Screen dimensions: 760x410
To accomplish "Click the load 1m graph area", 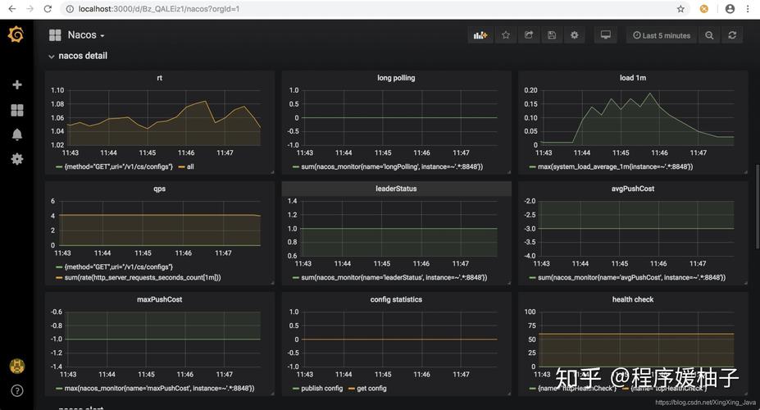I will pyautogui.click(x=637, y=118).
